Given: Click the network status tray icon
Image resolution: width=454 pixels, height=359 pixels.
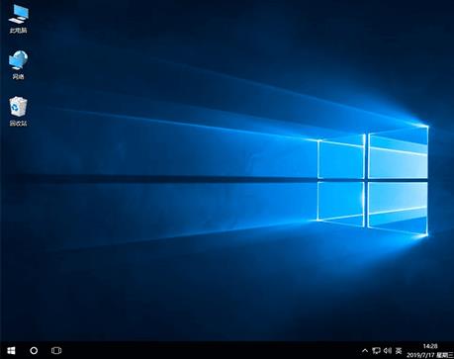Looking at the screenshot, I should click(x=376, y=350).
